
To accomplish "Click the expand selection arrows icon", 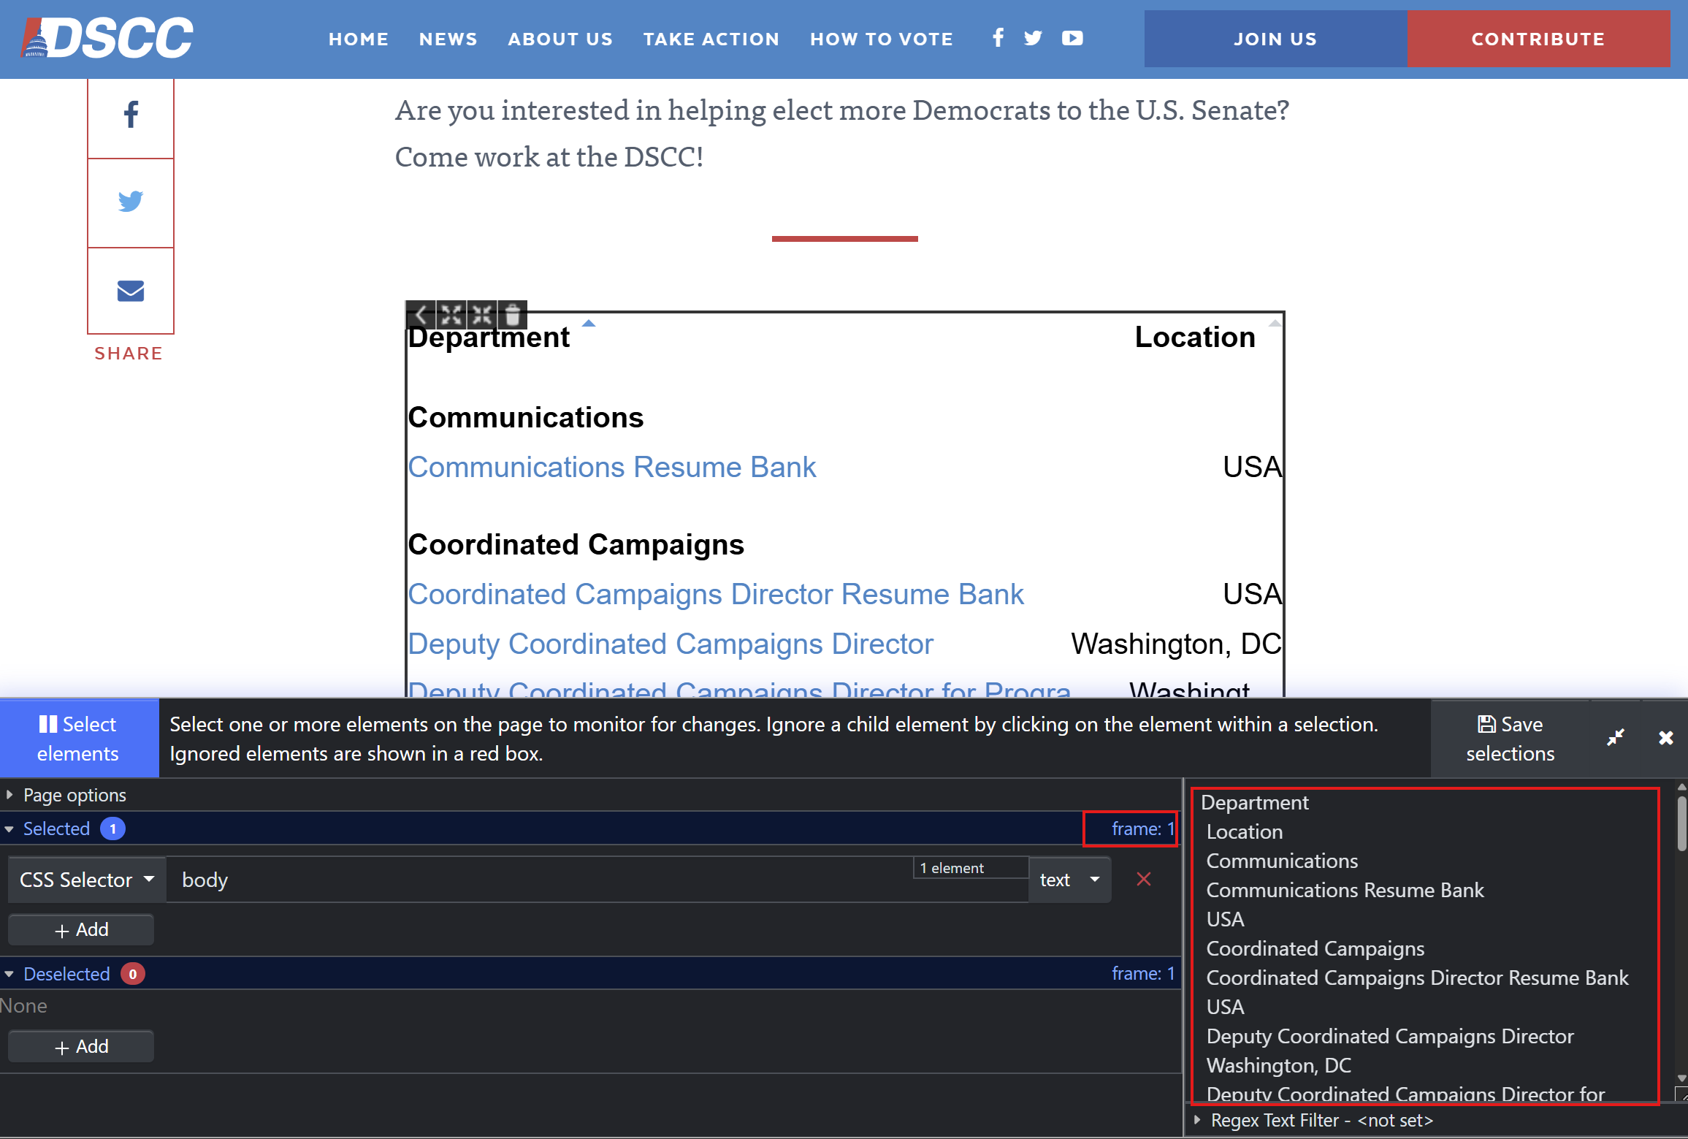I will coord(451,315).
